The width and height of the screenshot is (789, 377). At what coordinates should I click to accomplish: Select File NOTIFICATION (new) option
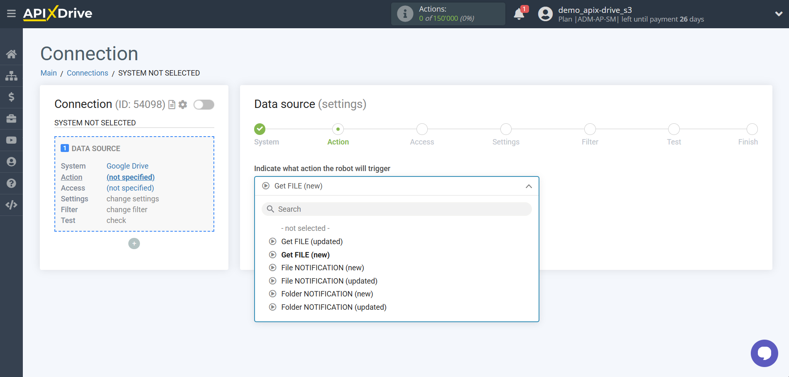(x=323, y=268)
